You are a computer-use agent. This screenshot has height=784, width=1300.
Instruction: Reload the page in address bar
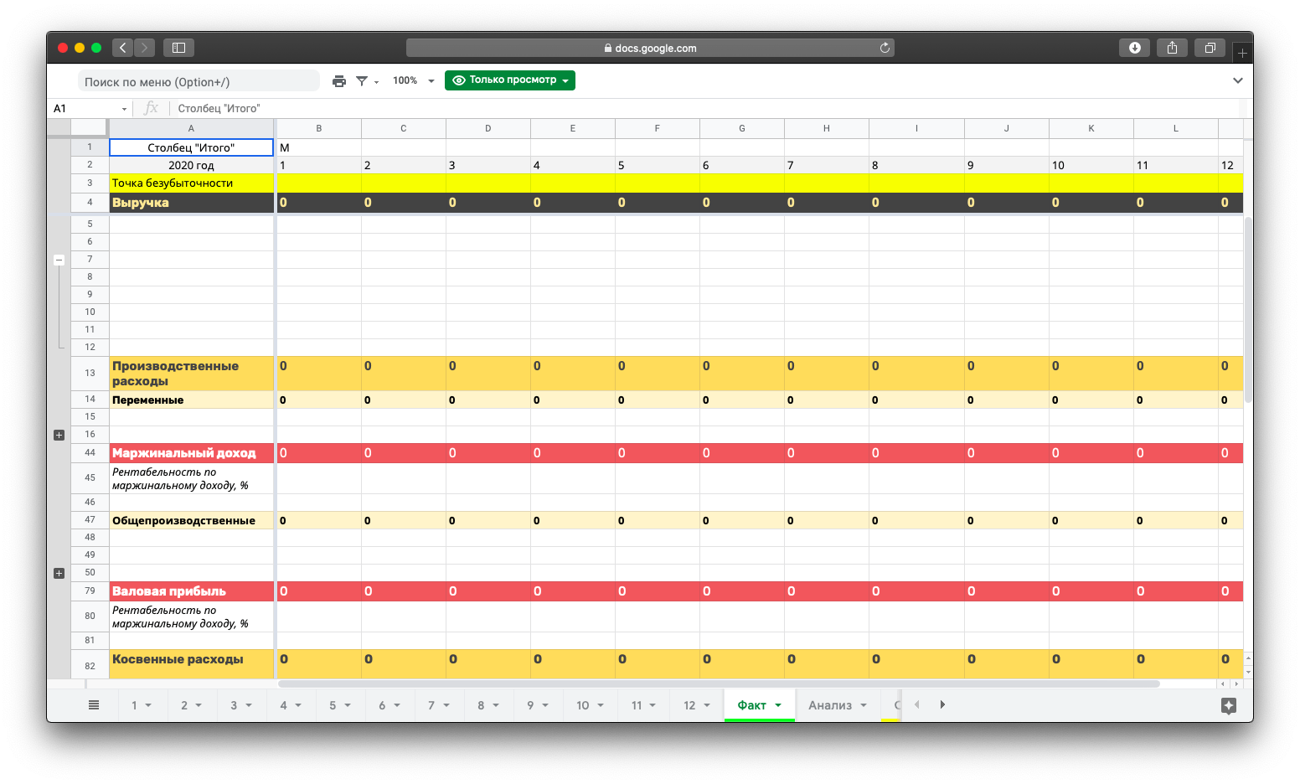pos(885,48)
